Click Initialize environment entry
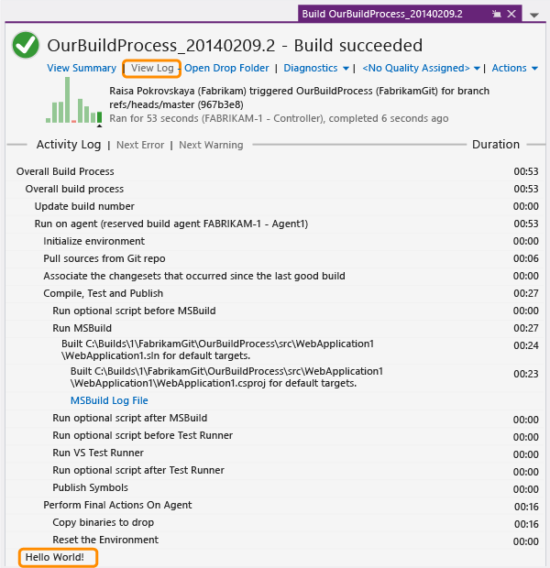Screen dimensions: 550x568 (x=276, y=241)
